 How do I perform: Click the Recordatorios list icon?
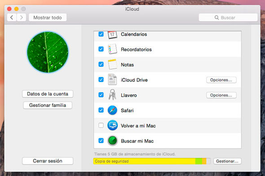112,49
